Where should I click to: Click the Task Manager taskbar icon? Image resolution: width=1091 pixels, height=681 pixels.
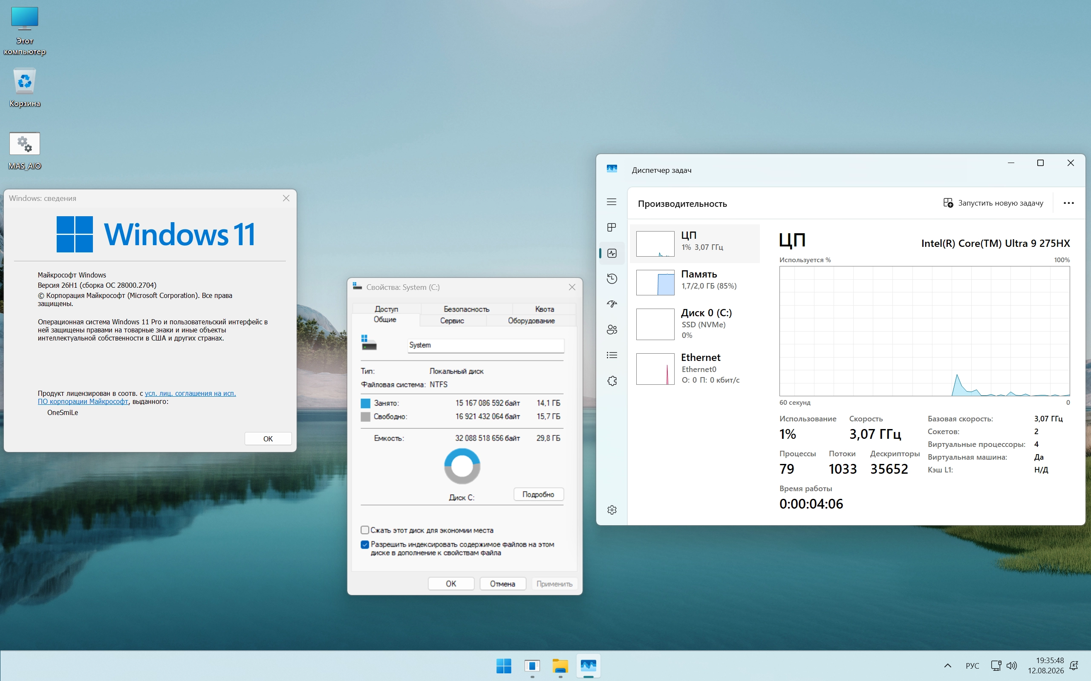tap(588, 666)
